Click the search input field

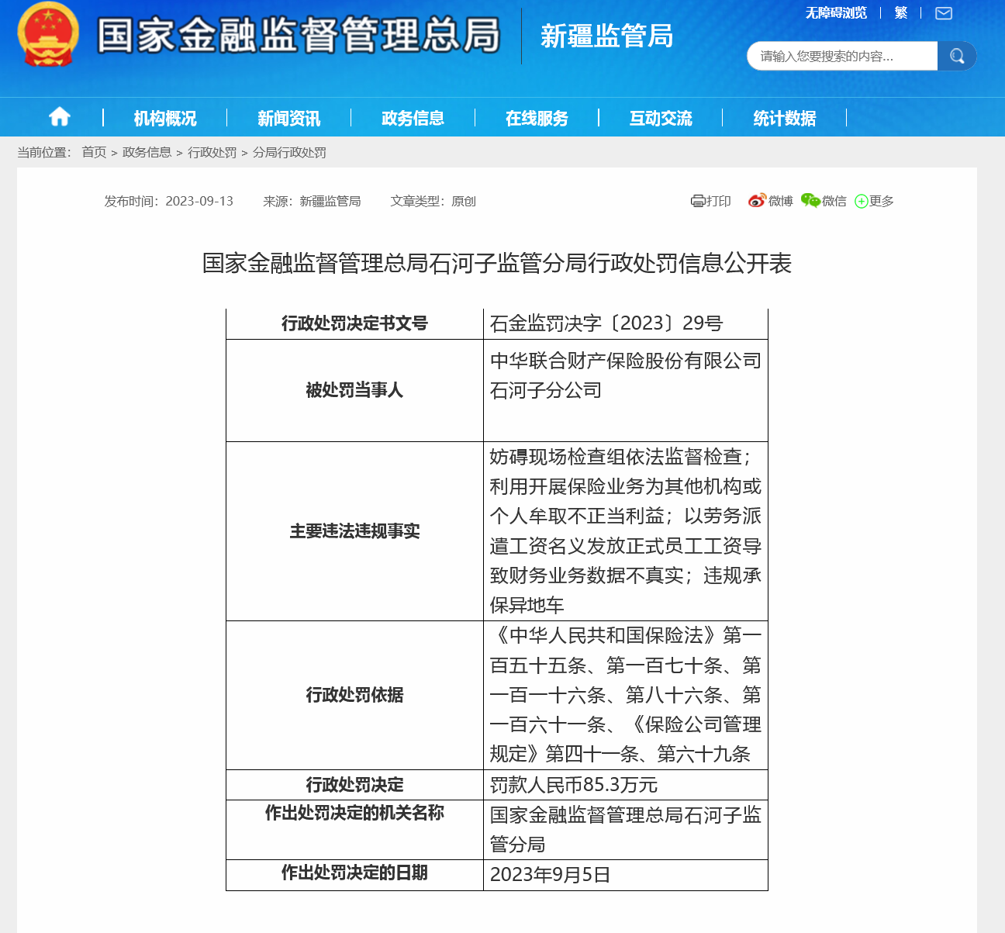tap(842, 56)
